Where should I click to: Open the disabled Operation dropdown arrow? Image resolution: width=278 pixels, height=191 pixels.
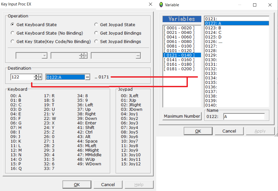click(45, 56)
